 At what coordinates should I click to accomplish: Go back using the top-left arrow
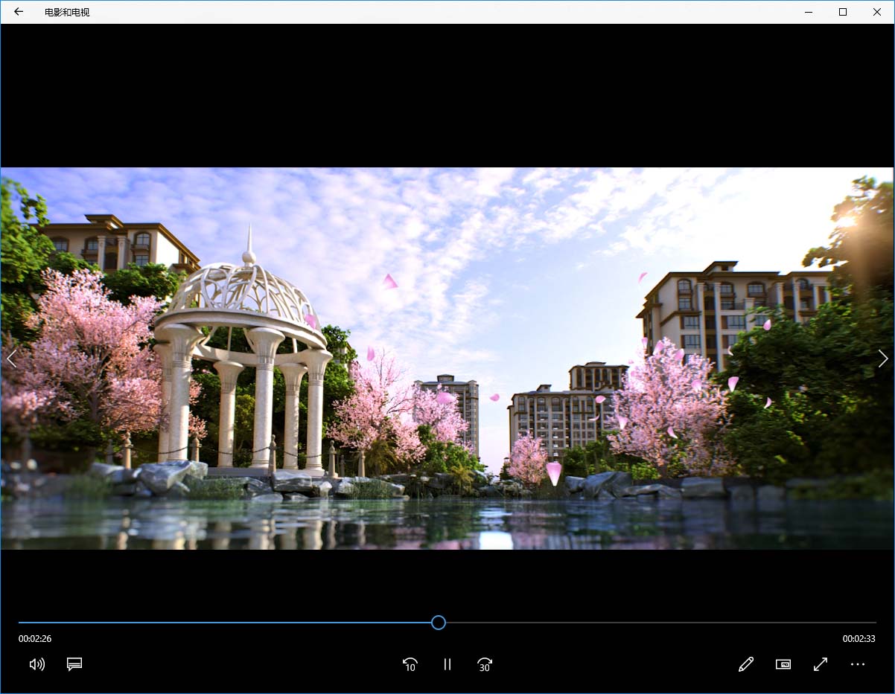click(19, 12)
